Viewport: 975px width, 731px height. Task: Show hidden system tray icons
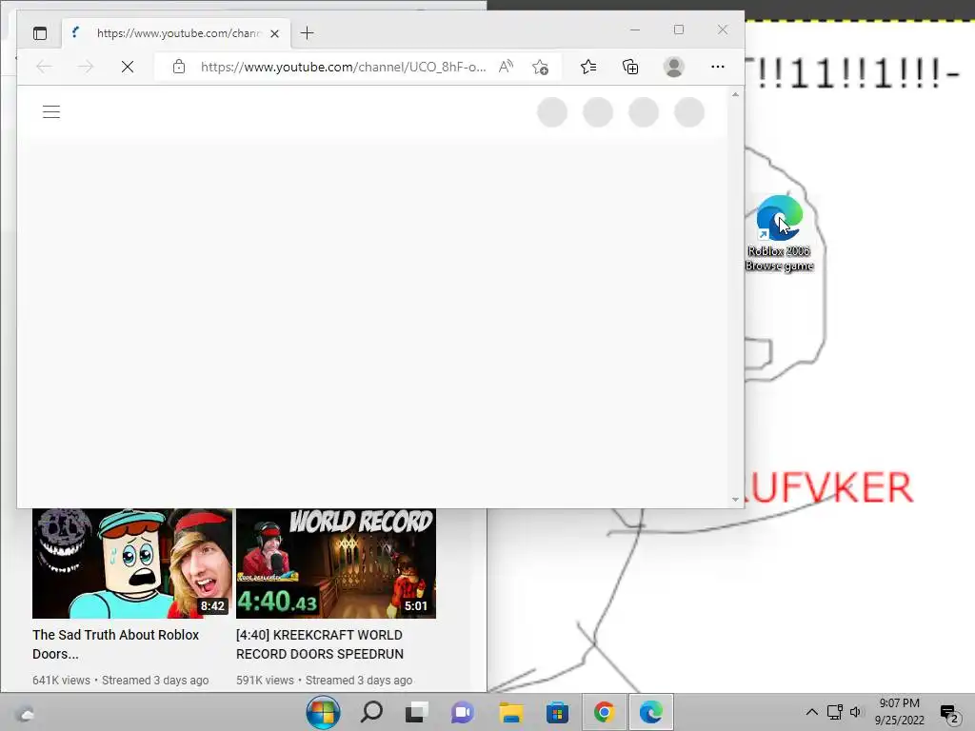(x=811, y=712)
